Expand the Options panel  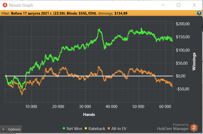click(x=11, y=129)
